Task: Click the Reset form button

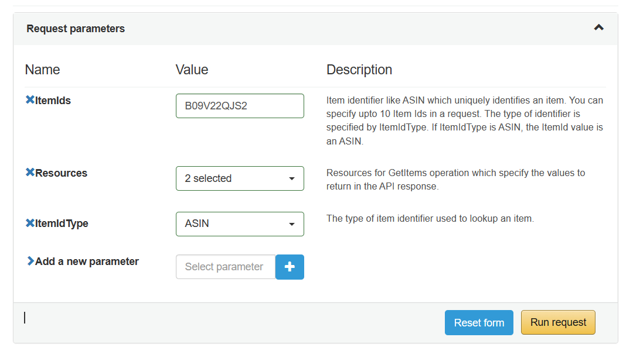Action: coord(479,323)
